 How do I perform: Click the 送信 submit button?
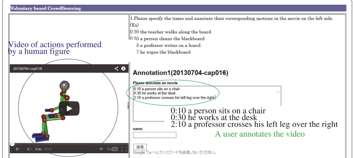pos(140,147)
